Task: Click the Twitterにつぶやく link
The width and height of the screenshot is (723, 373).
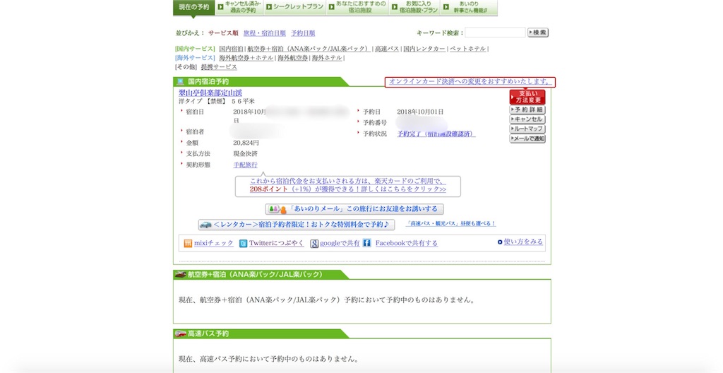Action: click(277, 243)
